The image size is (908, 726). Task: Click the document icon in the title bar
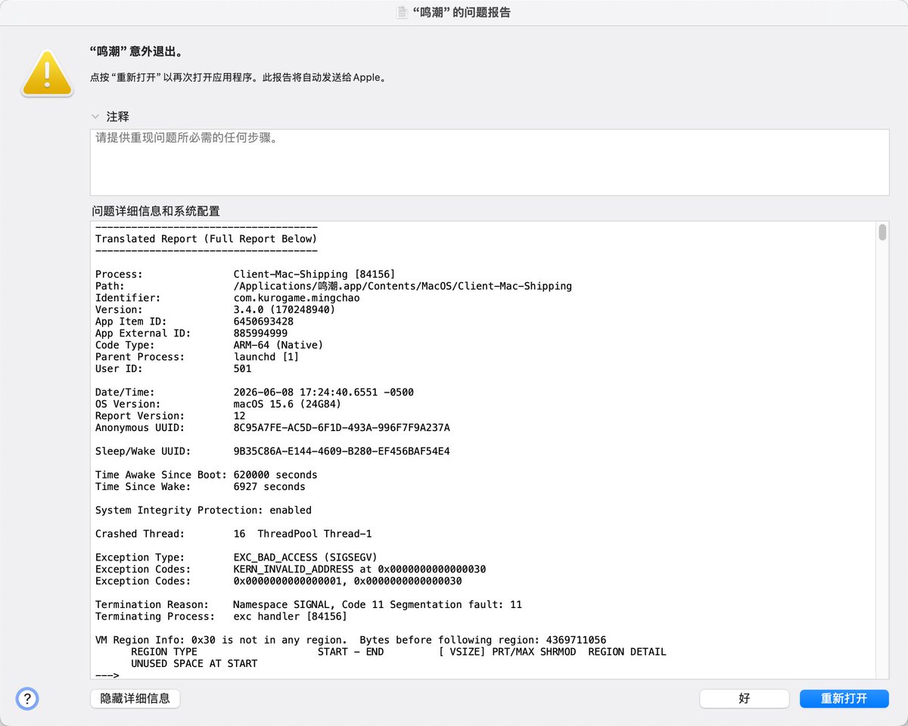[403, 13]
